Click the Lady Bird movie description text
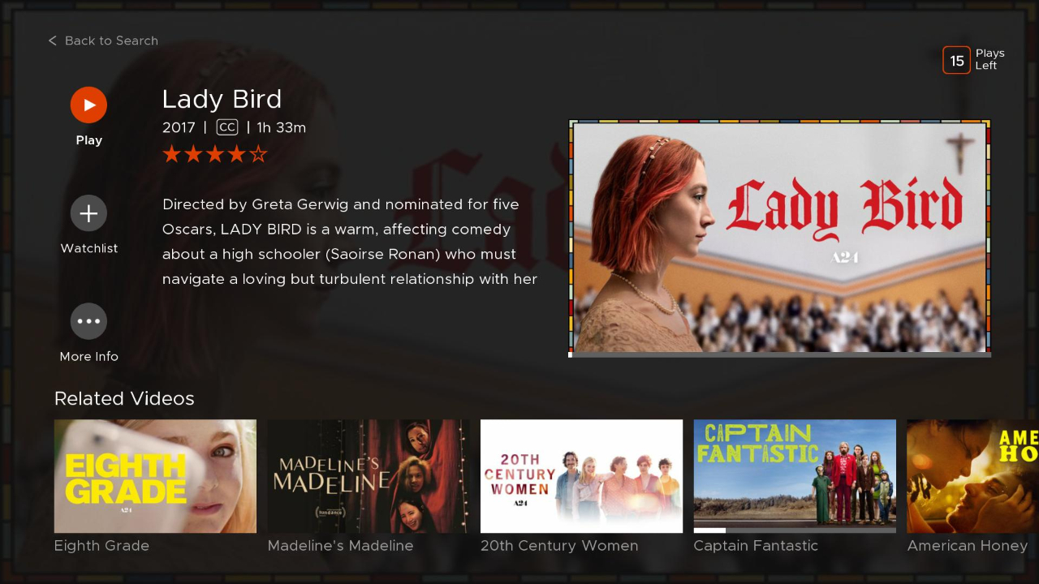This screenshot has height=584, width=1039. 350,242
